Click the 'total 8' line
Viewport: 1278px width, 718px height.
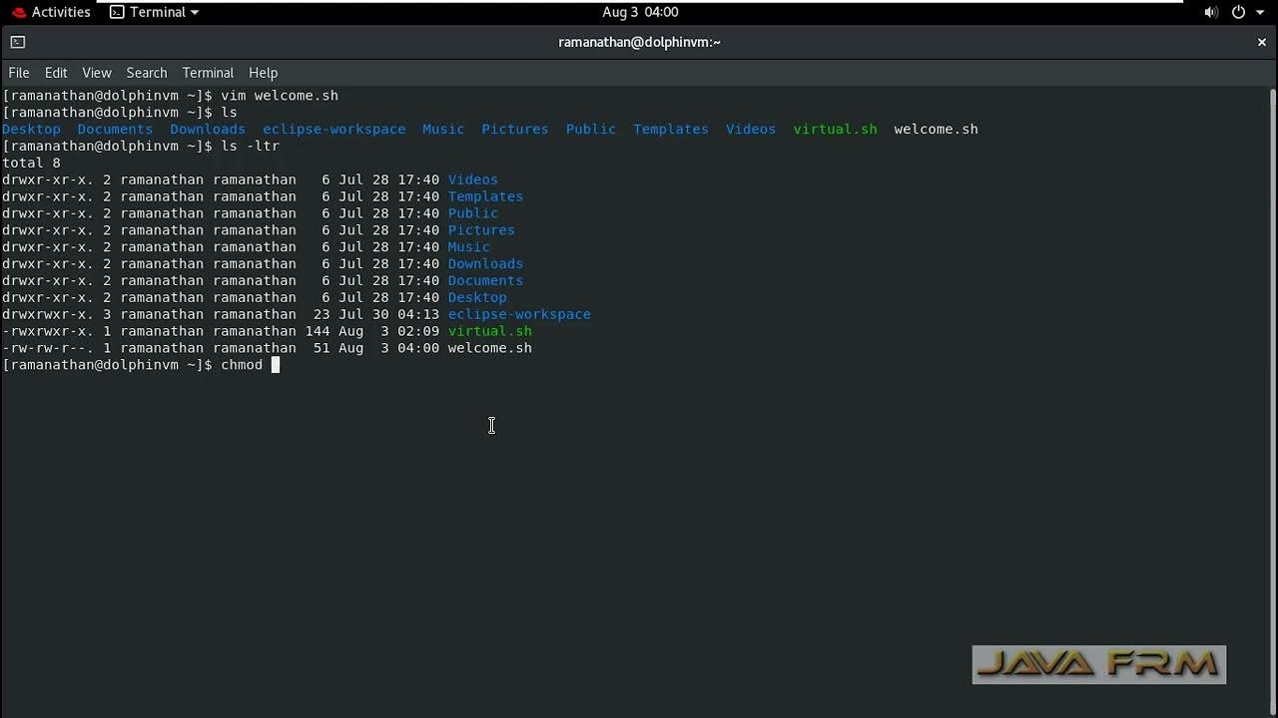tap(31, 164)
